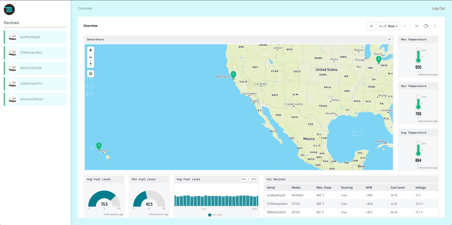Open the Generators widget settings gear

point(389,39)
